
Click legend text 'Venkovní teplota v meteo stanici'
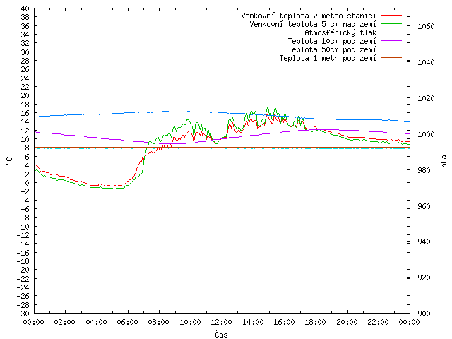(309, 16)
